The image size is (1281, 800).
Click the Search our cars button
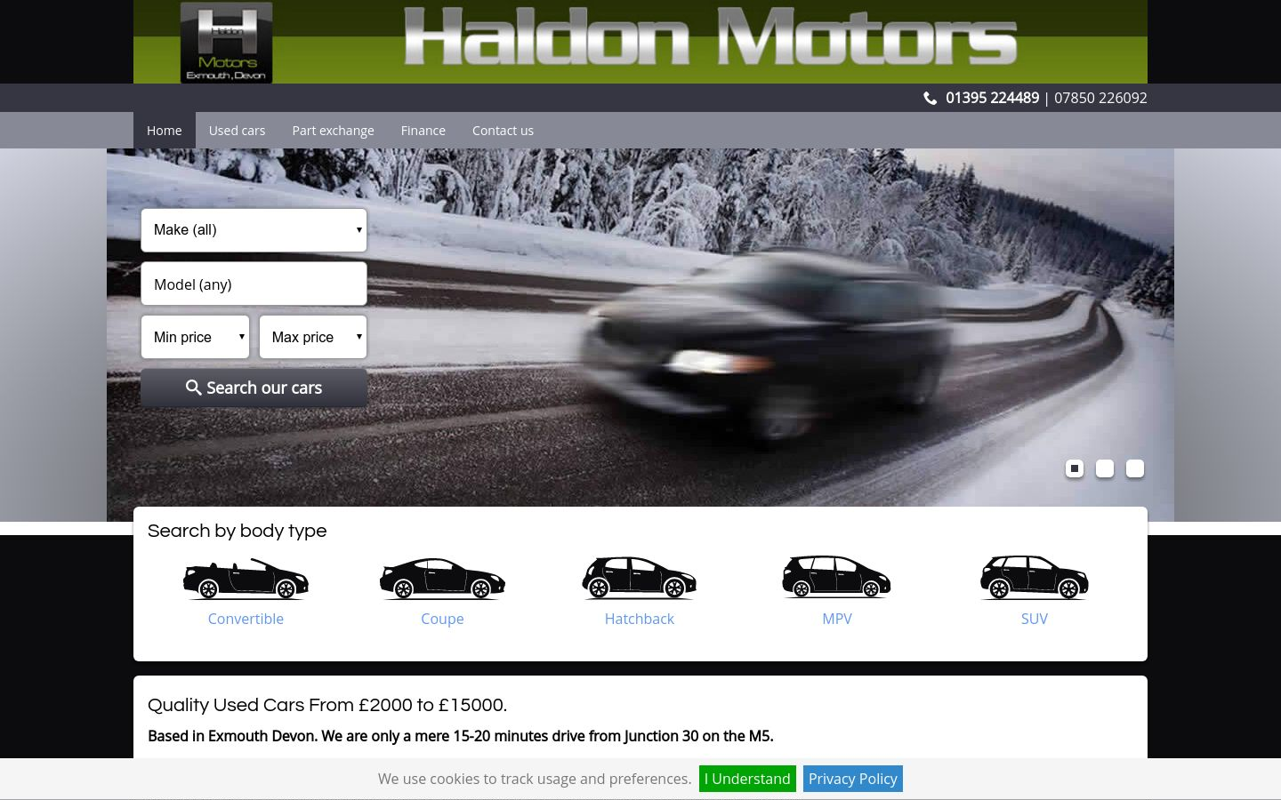click(254, 388)
